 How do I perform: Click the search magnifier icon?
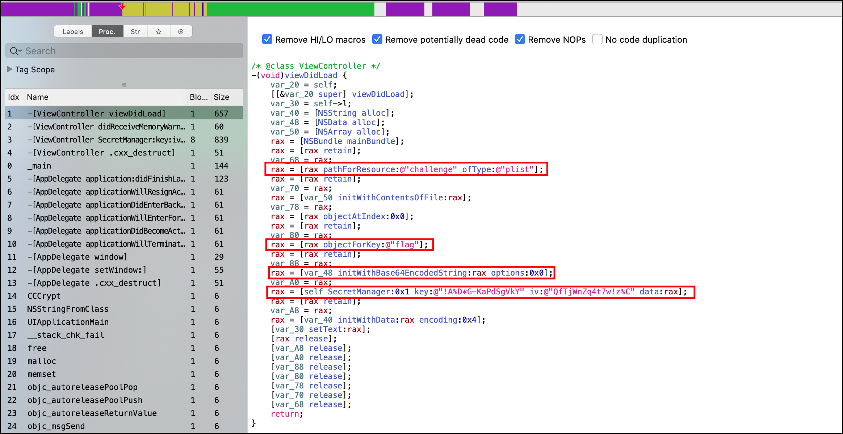(x=14, y=51)
